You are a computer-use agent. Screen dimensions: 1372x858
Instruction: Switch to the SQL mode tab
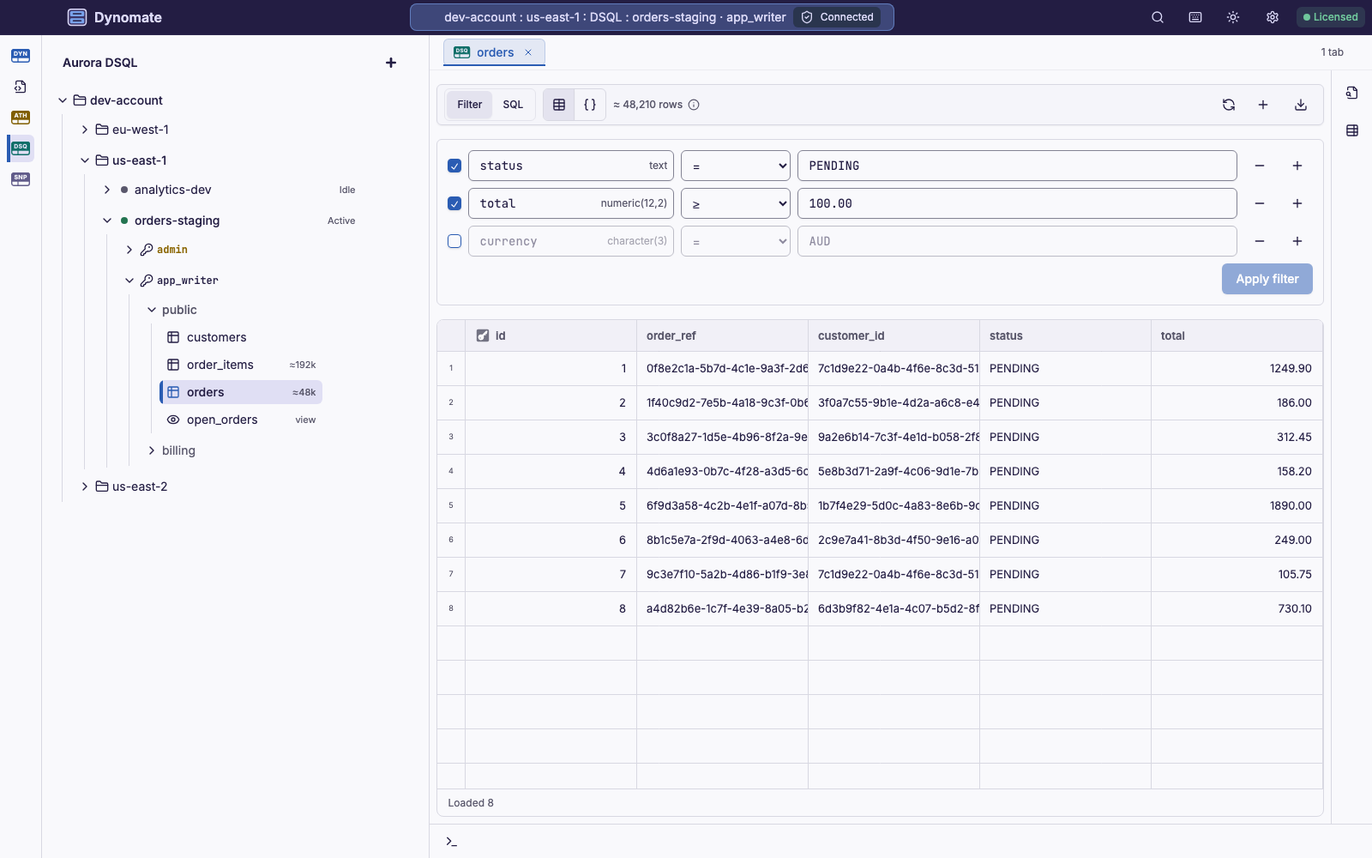513,105
